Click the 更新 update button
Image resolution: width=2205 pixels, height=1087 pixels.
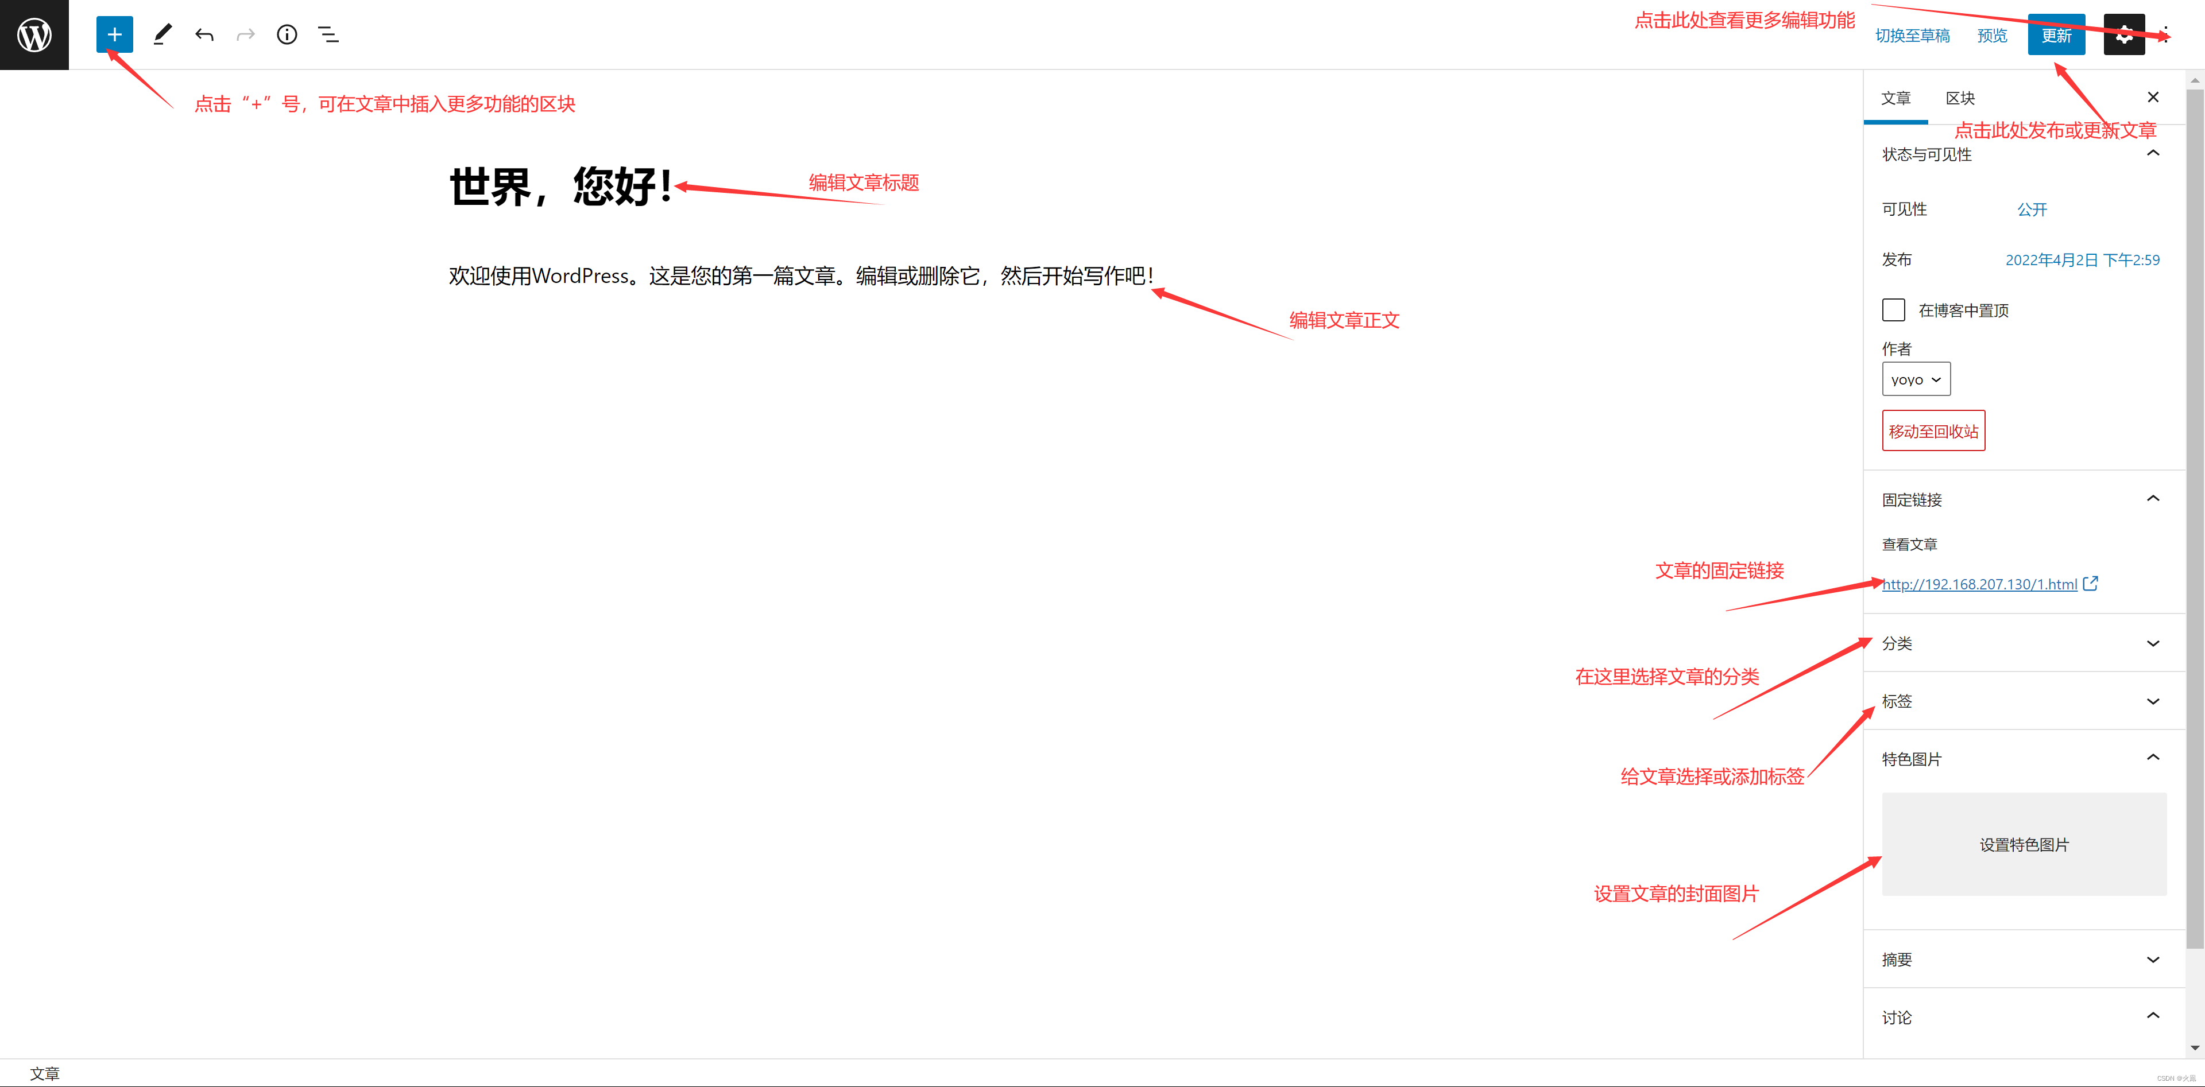(x=2056, y=35)
